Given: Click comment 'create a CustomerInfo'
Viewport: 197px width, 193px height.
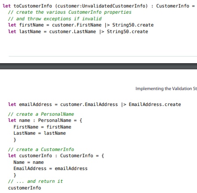Looking at the screenshot, I should tap(41, 149).
